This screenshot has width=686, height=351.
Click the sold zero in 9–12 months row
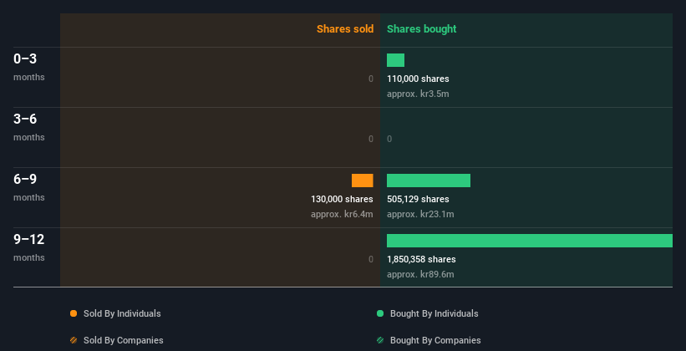pos(371,260)
